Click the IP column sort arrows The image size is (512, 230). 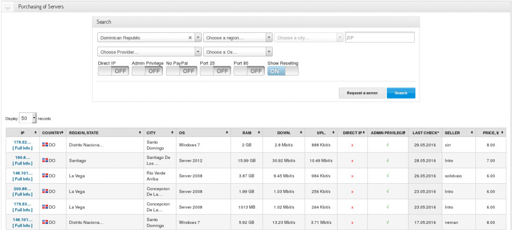(x=35, y=133)
